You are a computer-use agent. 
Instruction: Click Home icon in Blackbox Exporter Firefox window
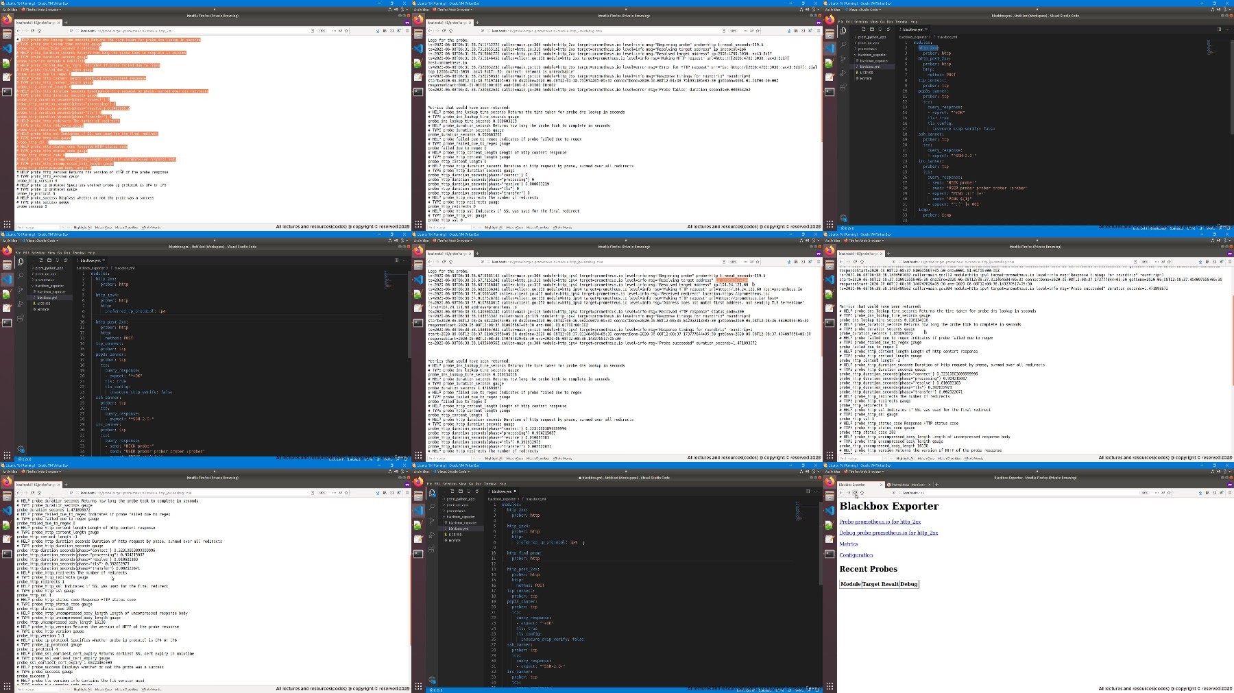(x=862, y=493)
